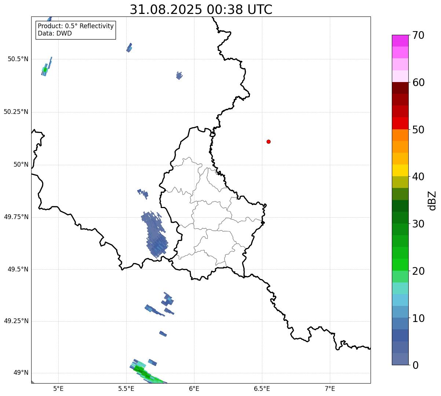Click the magenta top colorbar segment

[400, 41]
